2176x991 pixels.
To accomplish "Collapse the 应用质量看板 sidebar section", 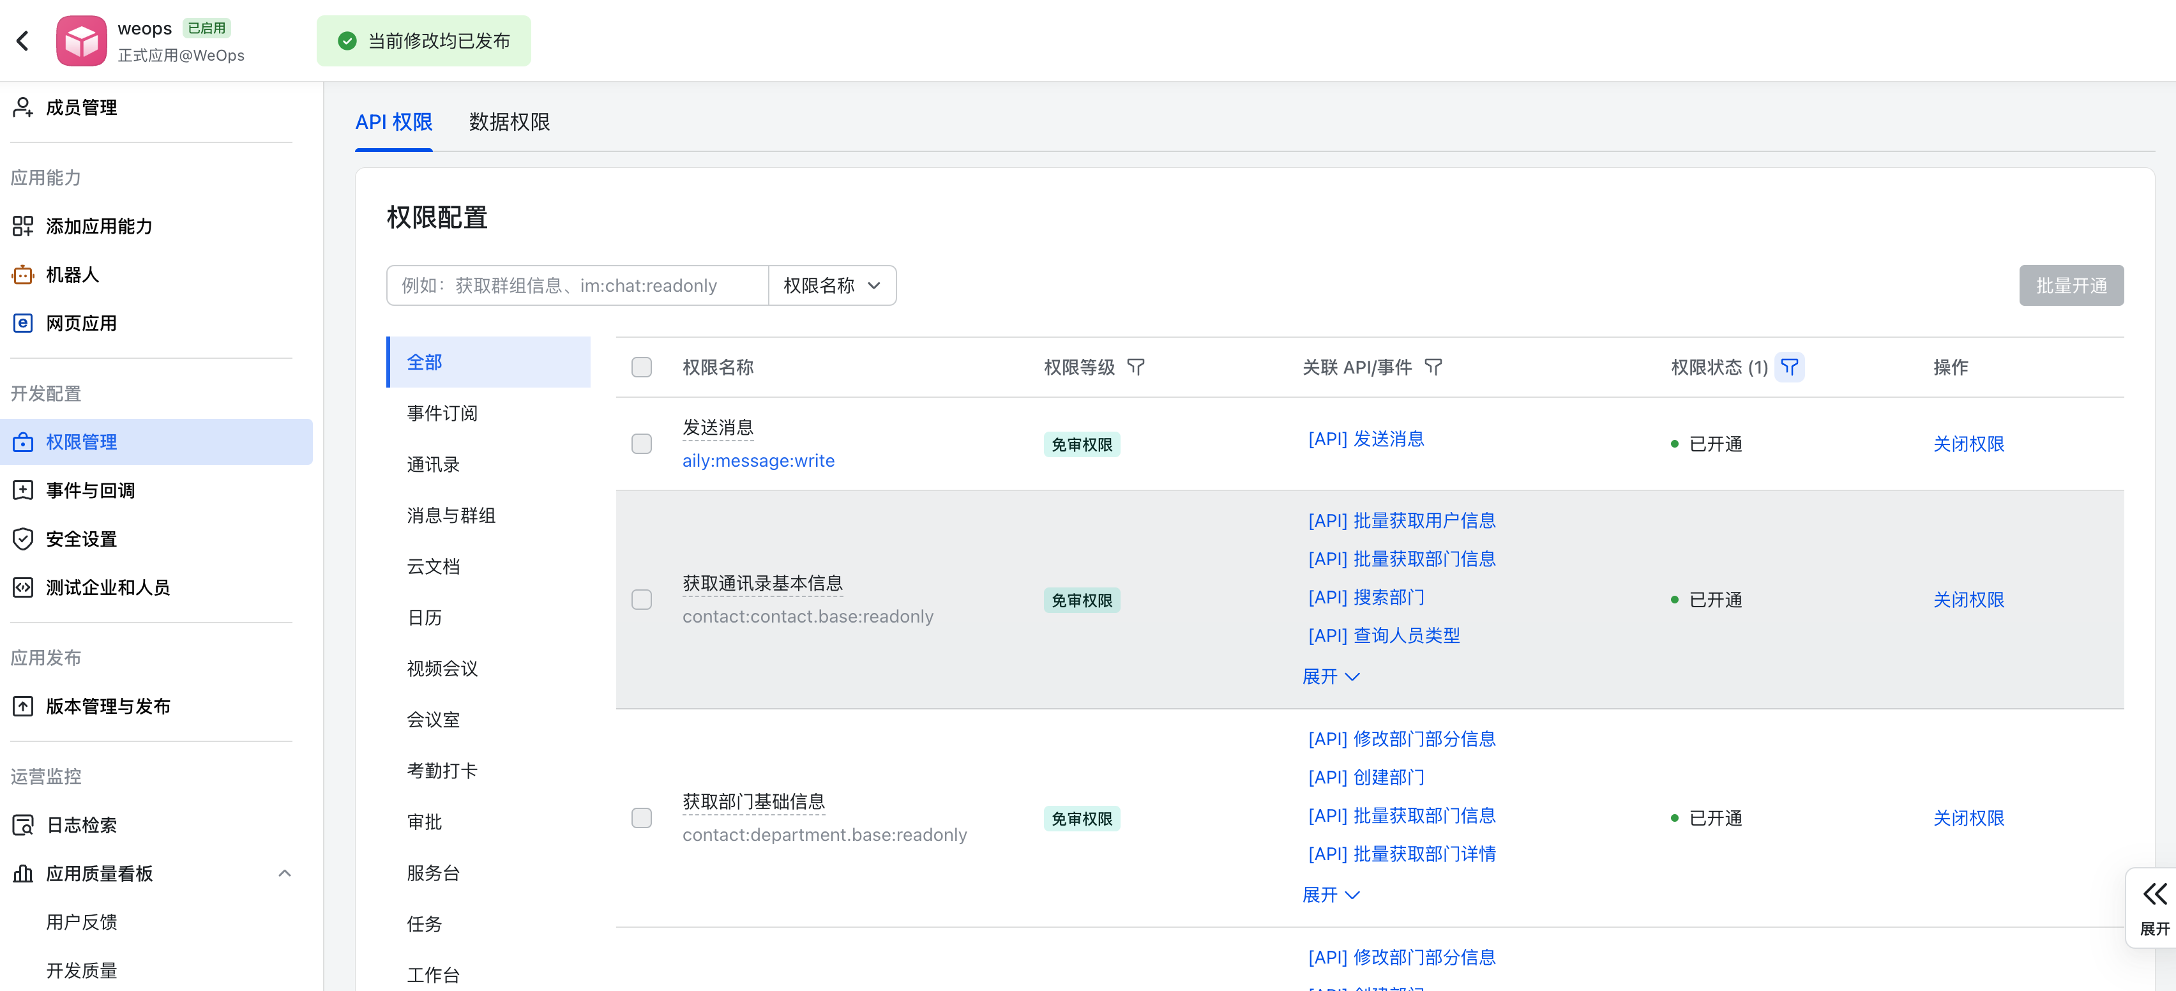I will click(285, 874).
